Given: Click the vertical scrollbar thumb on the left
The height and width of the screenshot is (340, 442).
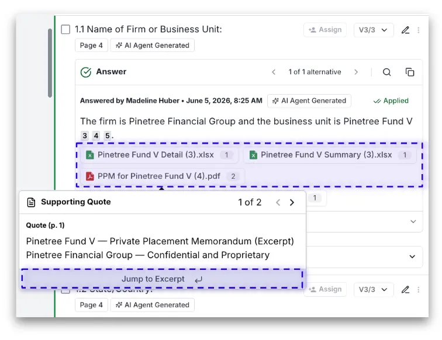Looking at the screenshot, I should click(50, 63).
